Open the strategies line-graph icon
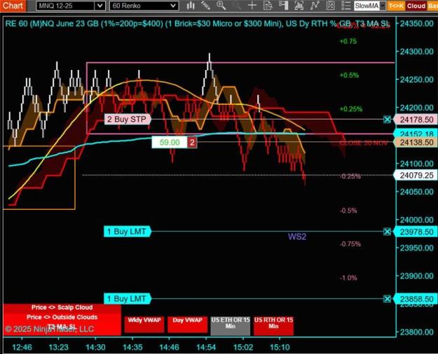This screenshot has height=354, width=438. tap(315, 6)
